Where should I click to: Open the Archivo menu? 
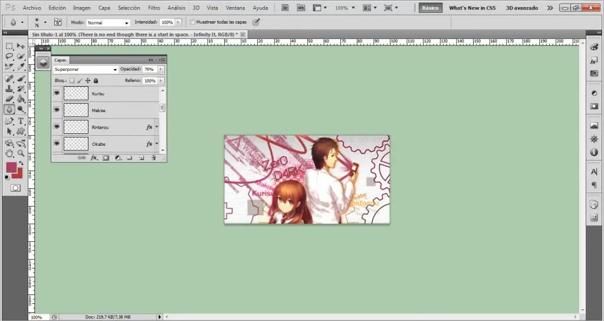pyautogui.click(x=32, y=8)
